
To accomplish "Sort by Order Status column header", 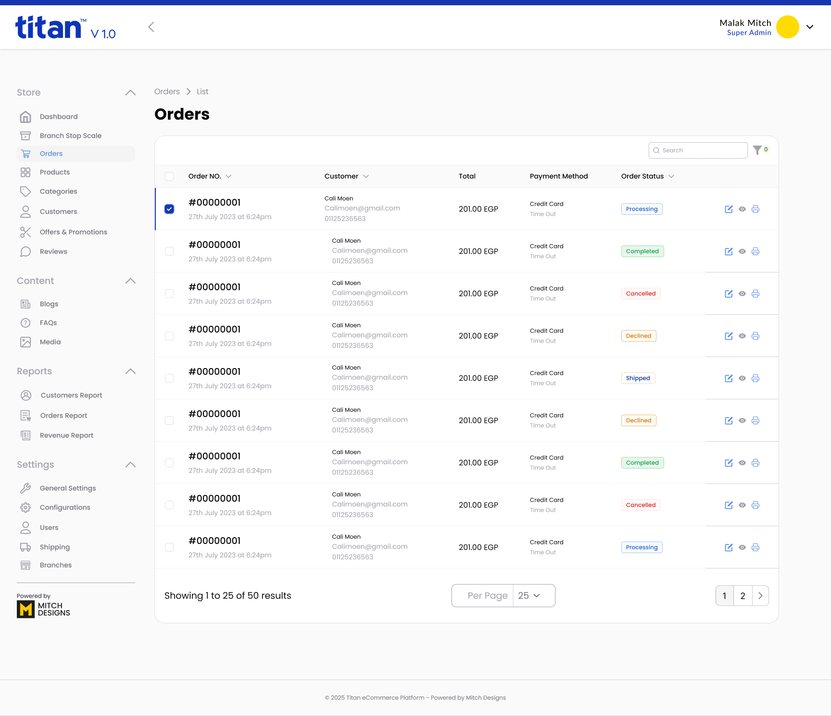I will 647,176.
